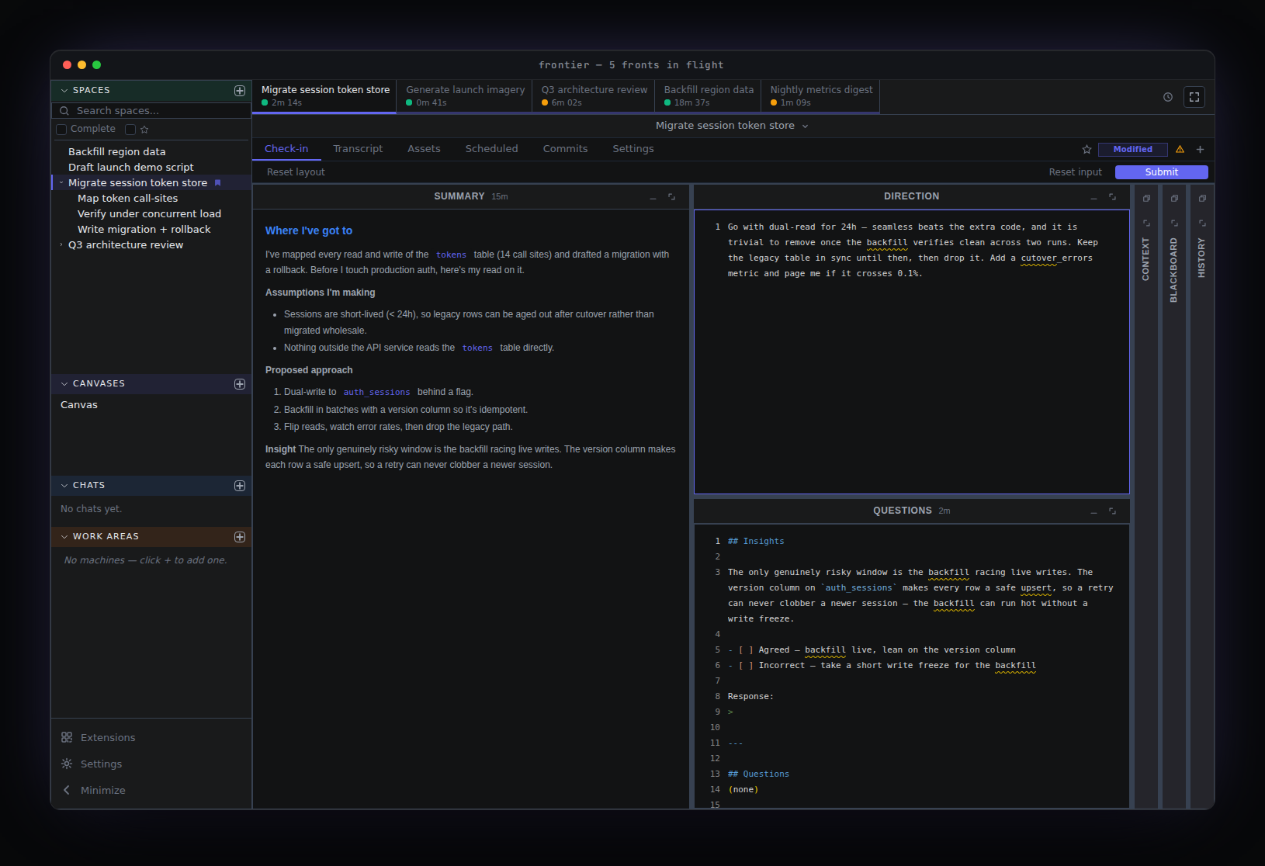Minimize the sidebar with the Minimize chevron
1265x866 pixels.
pyautogui.click(x=67, y=790)
